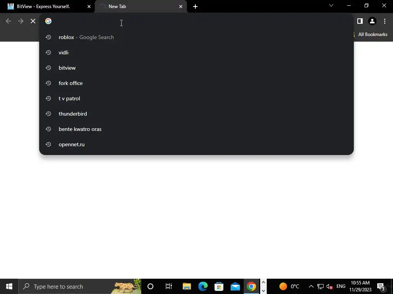Screen dimensions: 393x294
Task: Click the Google icon in address bar
Action: click(48, 21)
